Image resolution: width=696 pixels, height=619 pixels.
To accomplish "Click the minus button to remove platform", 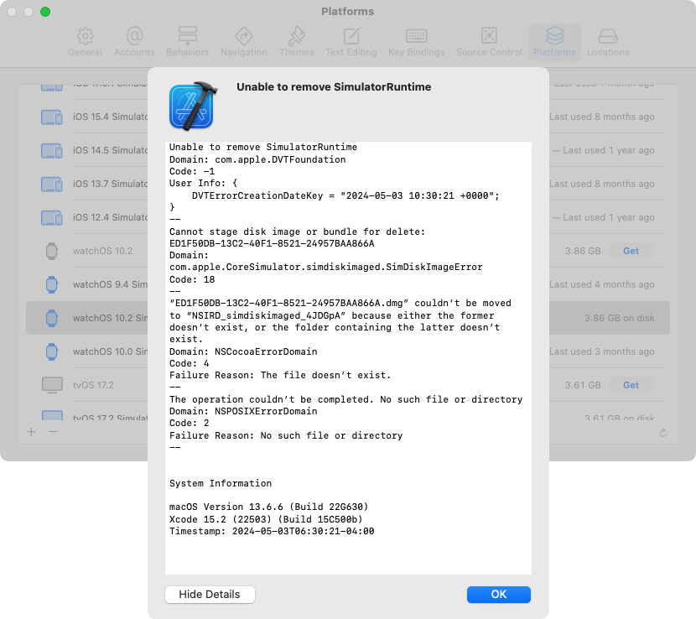I will click(x=53, y=431).
